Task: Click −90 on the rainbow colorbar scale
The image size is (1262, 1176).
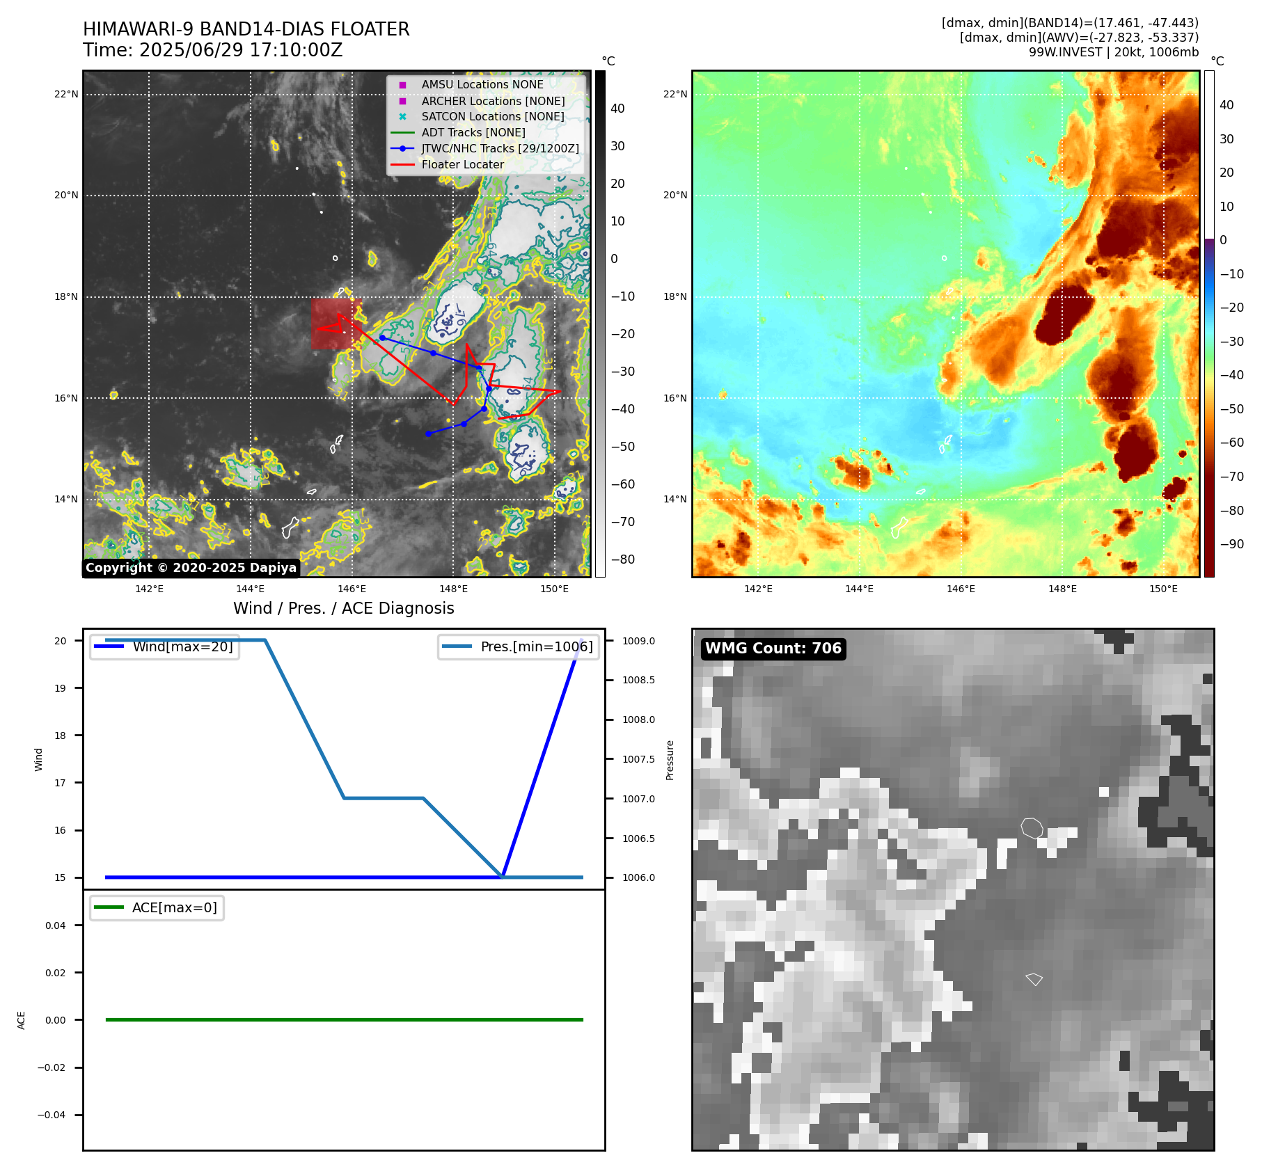Action: coord(1232,544)
